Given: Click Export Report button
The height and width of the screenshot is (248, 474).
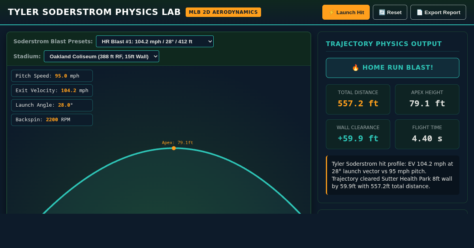Looking at the screenshot, I should 438,12.
